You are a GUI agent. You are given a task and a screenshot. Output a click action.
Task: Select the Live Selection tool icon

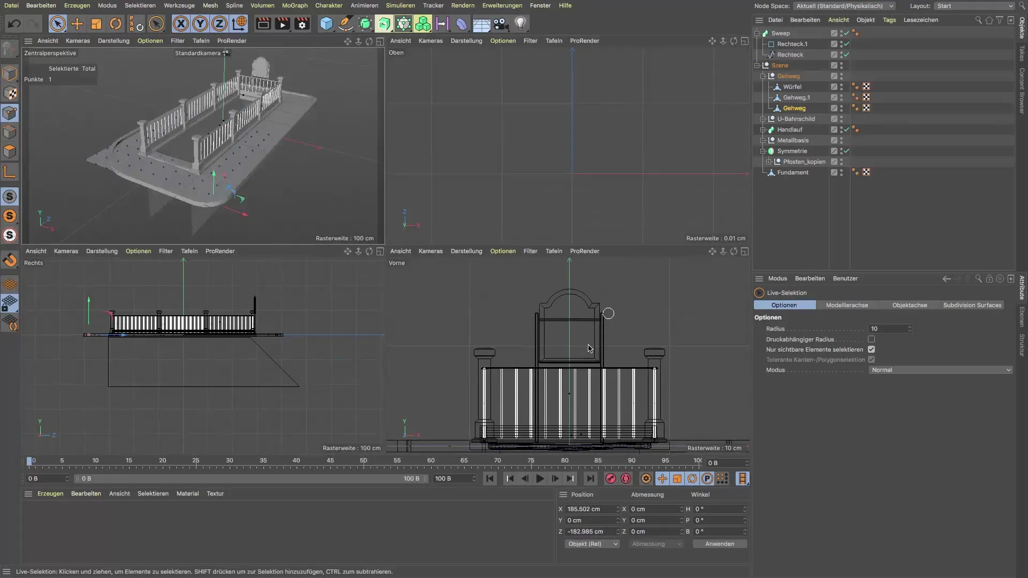coord(57,24)
